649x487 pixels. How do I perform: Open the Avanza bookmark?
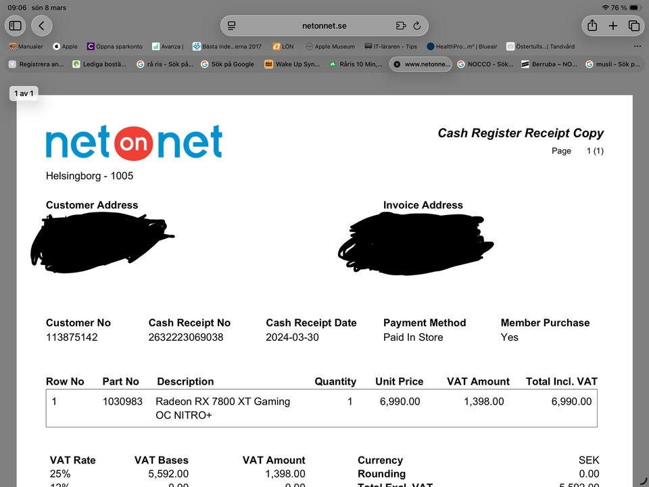(168, 47)
